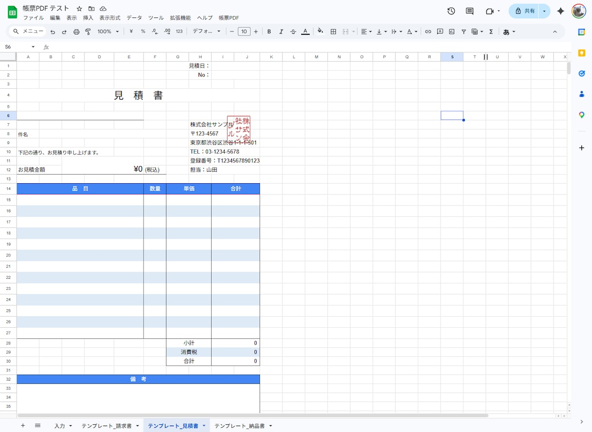Click the 共有 share button
This screenshot has height=432, width=592.
pyautogui.click(x=525, y=11)
